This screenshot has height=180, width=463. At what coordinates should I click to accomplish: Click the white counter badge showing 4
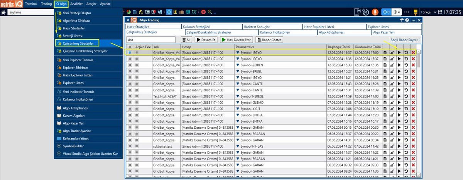(397, 12)
